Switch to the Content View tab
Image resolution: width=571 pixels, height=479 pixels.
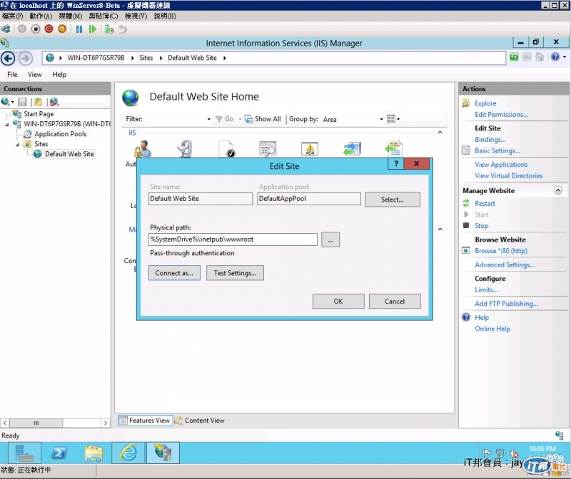tap(200, 421)
